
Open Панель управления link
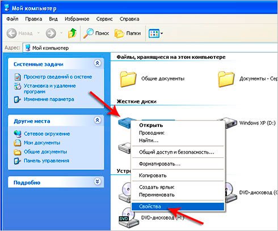coord(47,161)
